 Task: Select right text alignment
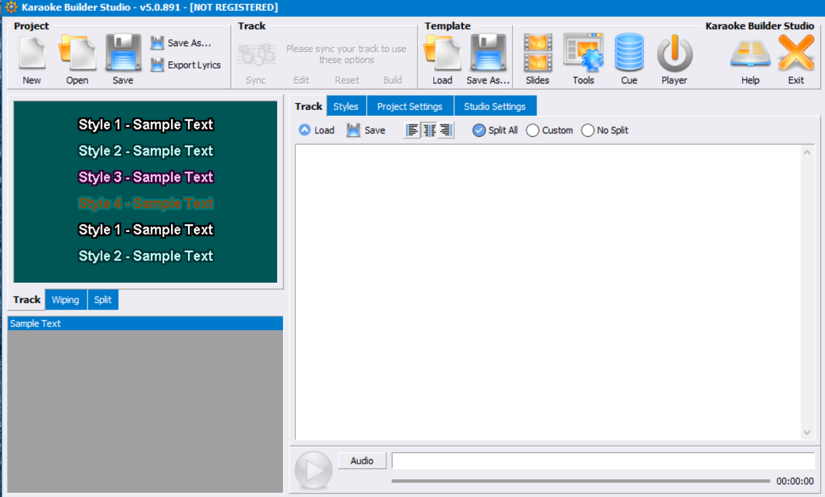point(444,130)
